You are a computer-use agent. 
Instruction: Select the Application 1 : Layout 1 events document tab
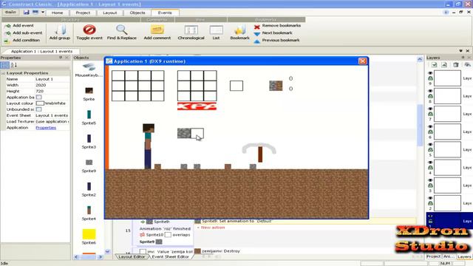(41, 51)
